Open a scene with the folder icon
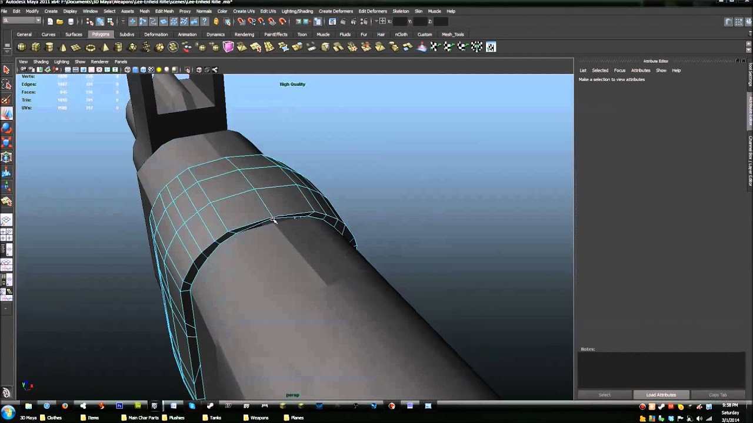This screenshot has height=423, width=753. coord(60,22)
